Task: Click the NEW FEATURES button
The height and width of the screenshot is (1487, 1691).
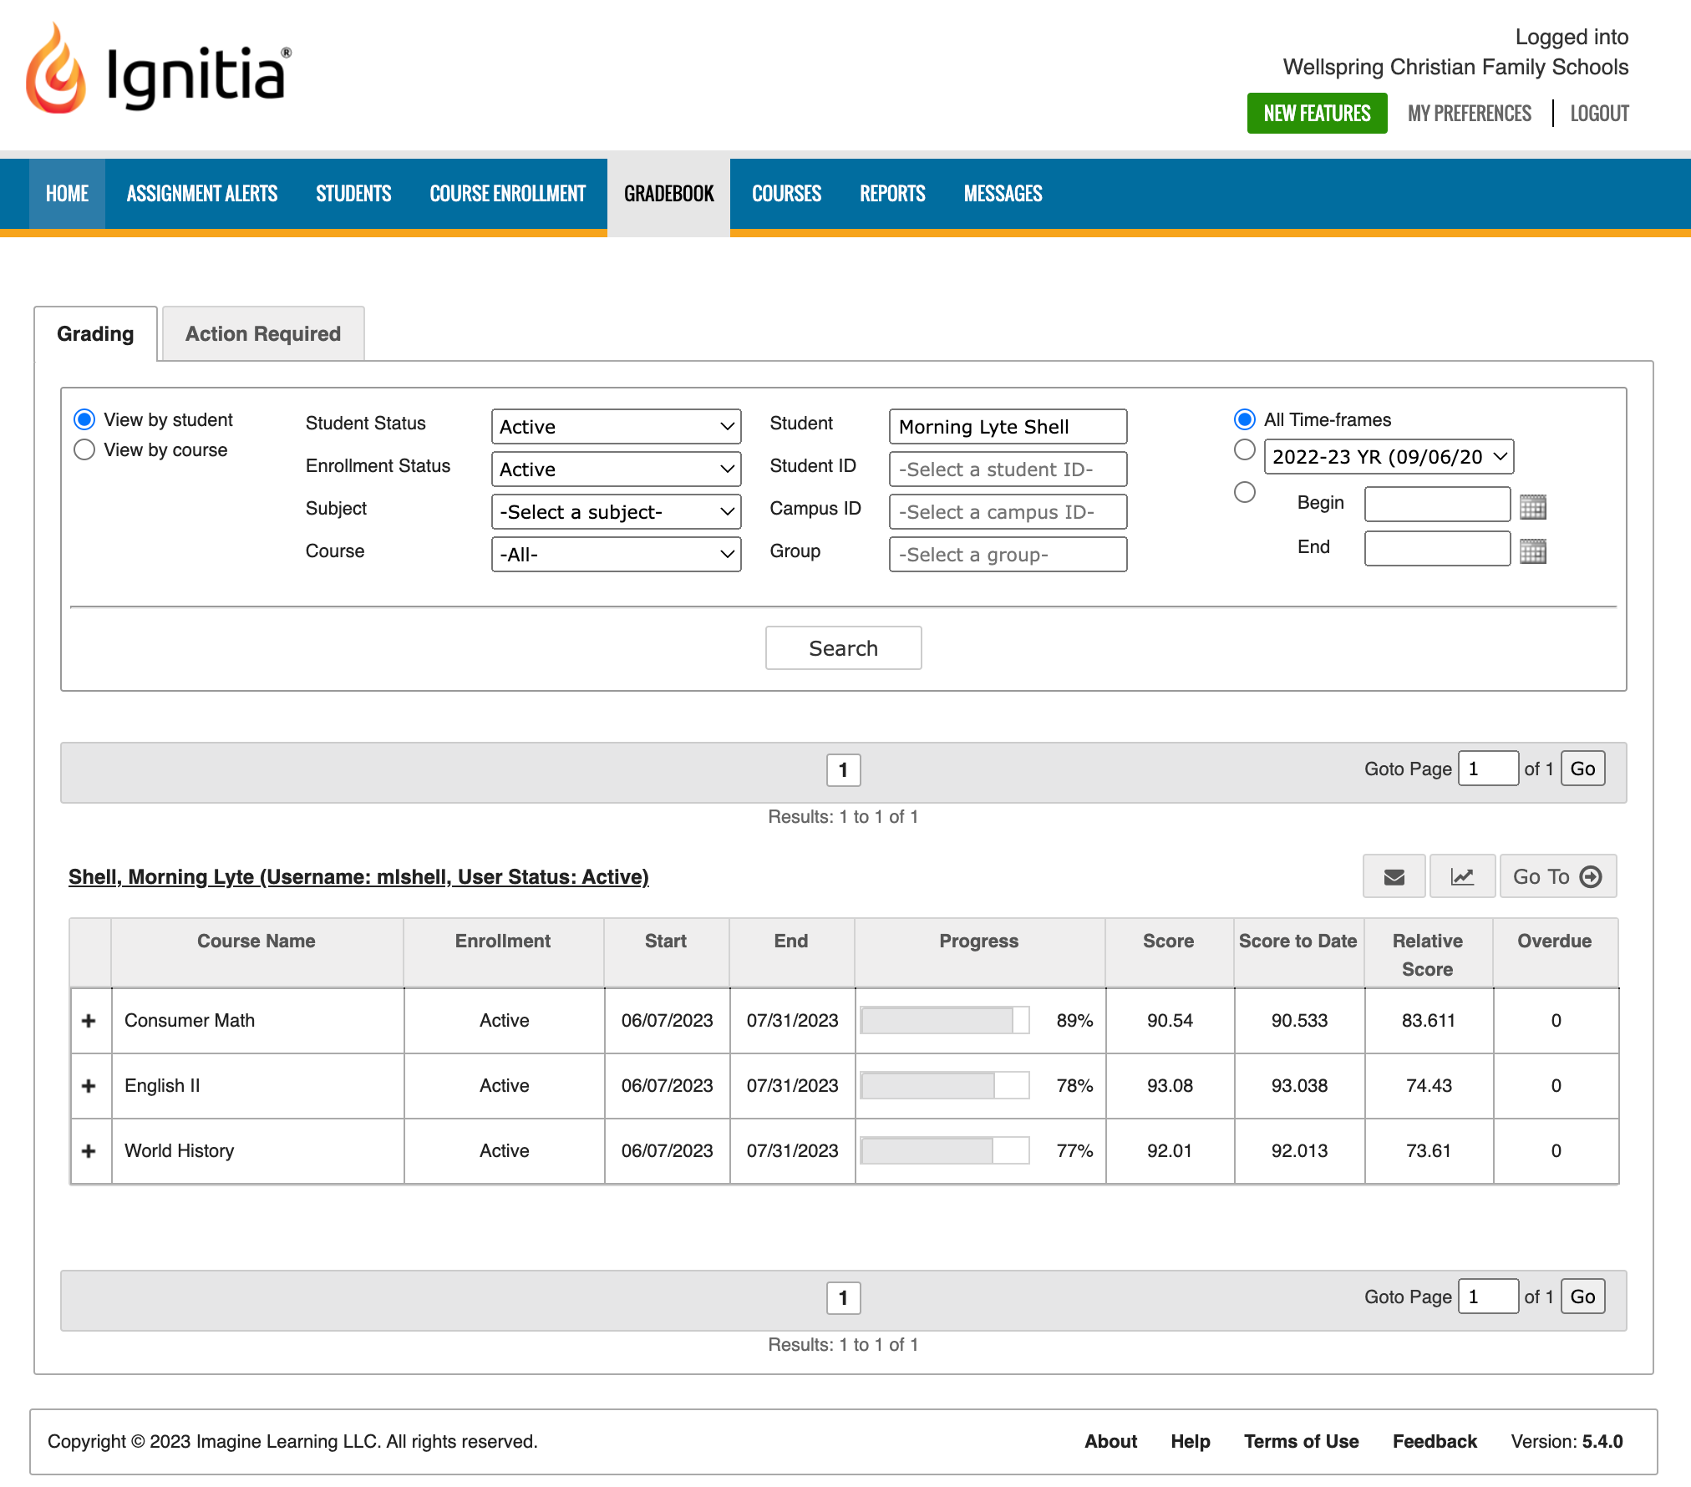Action: pyautogui.click(x=1318, y=114)
